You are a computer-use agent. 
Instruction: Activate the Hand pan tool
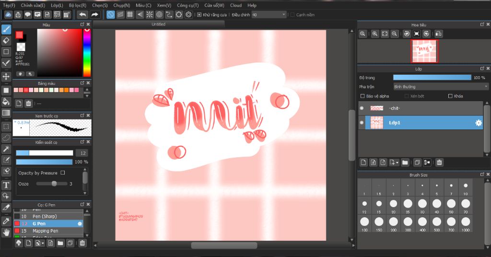coord(6,232)
